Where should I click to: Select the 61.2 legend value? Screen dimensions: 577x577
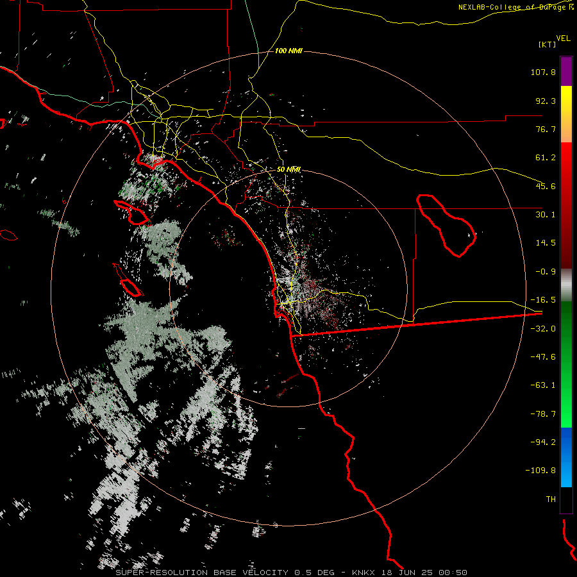click(x=546, y=158)
